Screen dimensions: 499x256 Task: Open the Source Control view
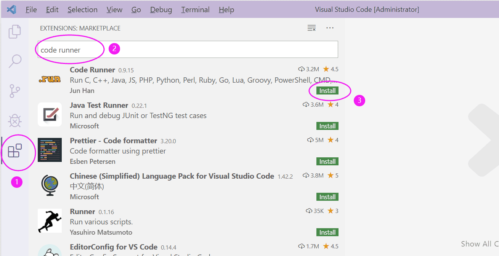coord(14,91)
